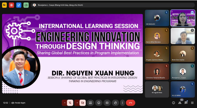Select Angela Jasmine Sillaza participant tile
This screenshot has height=108, width=197.
[157, 54]
